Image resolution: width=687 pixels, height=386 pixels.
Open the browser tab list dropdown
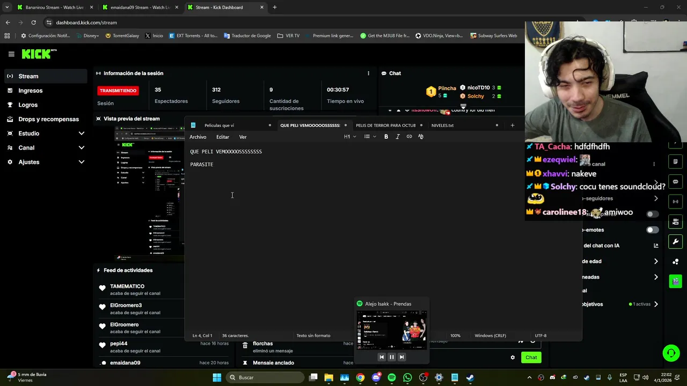click(7, 8)
